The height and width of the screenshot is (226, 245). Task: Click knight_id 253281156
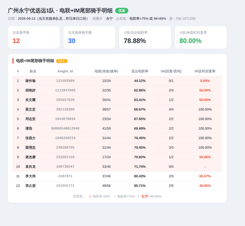pos(65,157)
